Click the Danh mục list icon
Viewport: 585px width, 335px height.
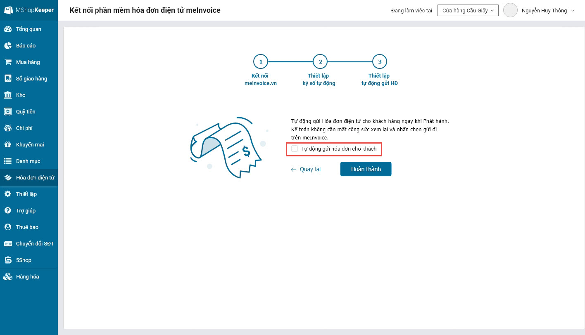[8, 161]
